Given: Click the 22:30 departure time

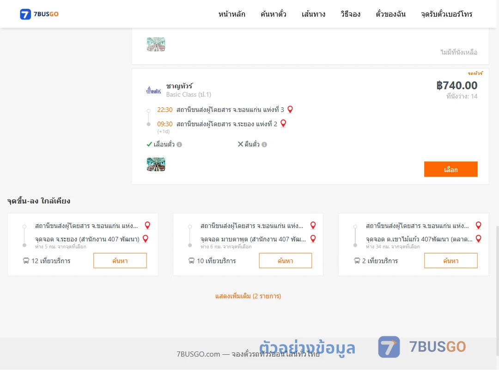Looking at the screenshot, I should 165,110.
